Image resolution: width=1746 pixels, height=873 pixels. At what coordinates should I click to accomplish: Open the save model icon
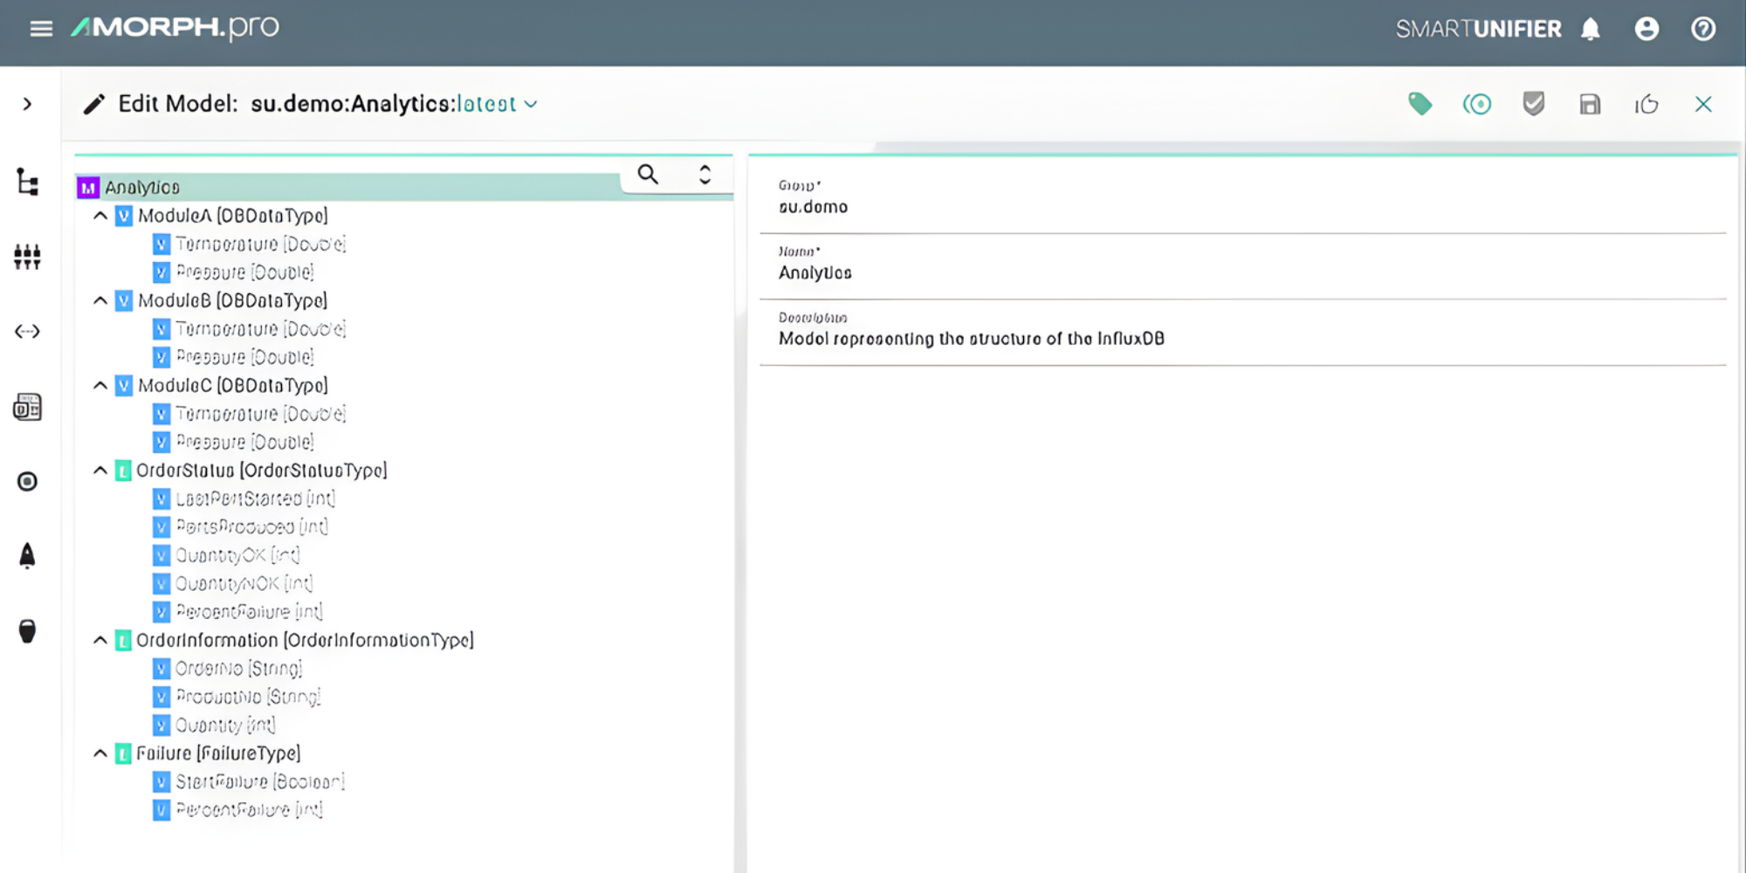point(1589,104)
